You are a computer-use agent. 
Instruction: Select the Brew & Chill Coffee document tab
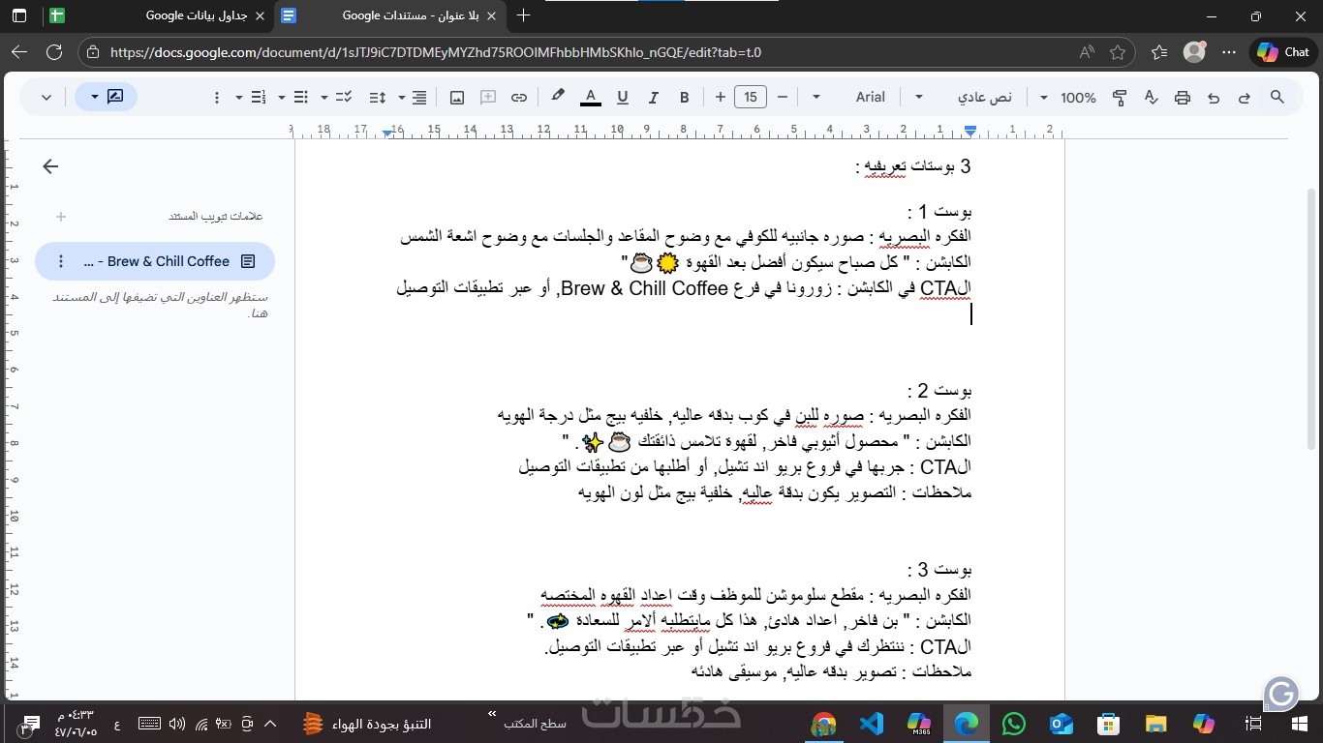tap(155, 261)
